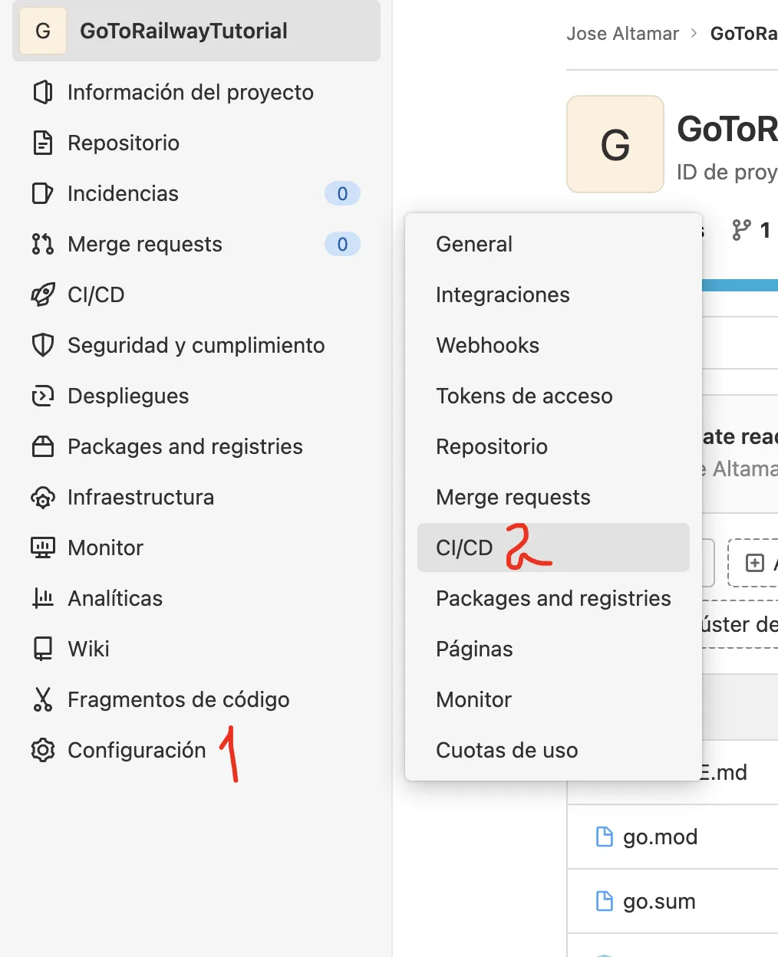Open the Merge requests counter badge
The height and width of the screenshot is (957, 778).
click(342, 244)
